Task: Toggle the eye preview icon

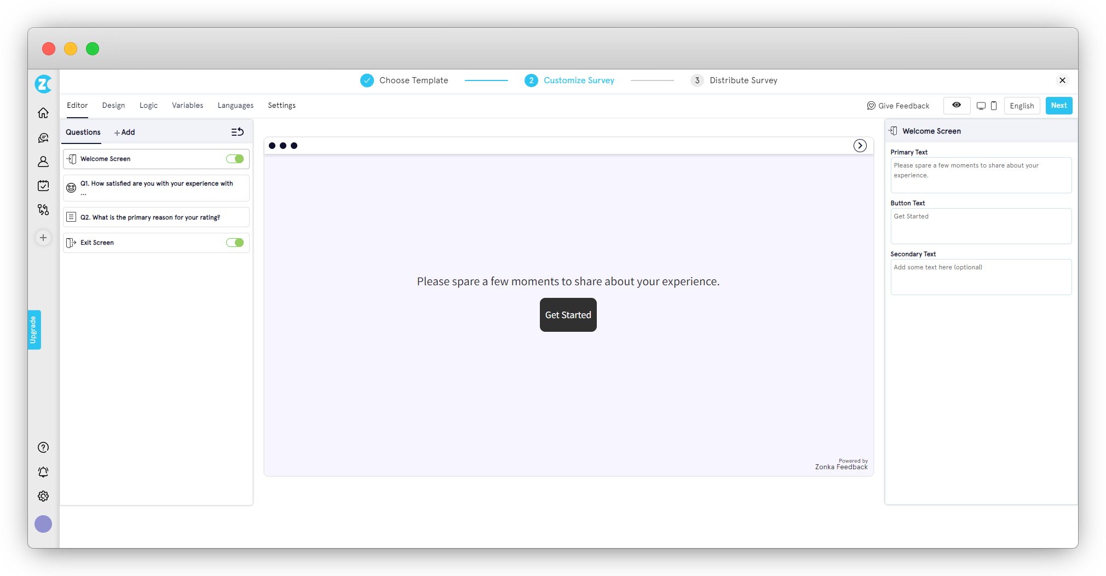Action: (957, 105)
